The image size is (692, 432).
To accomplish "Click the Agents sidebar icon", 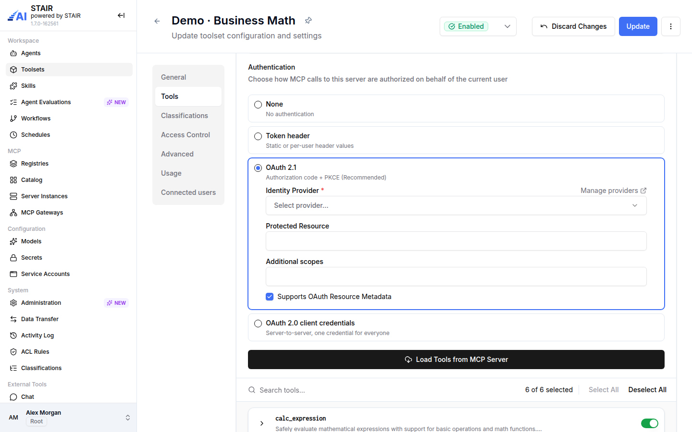I will point(13,53).
